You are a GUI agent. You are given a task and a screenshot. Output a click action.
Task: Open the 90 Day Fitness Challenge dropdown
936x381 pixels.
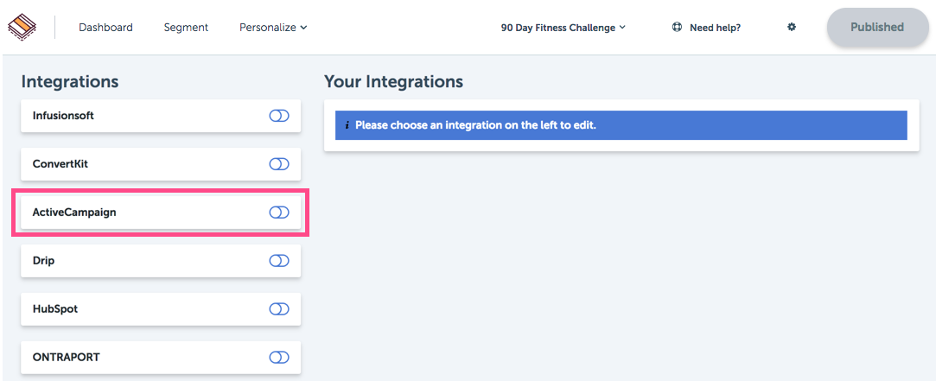coord(563,28)
